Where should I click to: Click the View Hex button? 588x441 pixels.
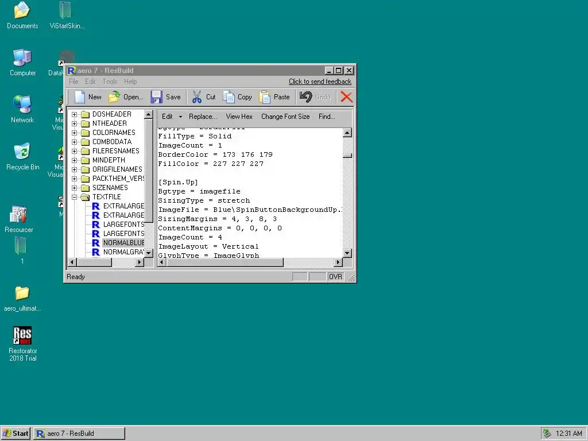[239, 117]
